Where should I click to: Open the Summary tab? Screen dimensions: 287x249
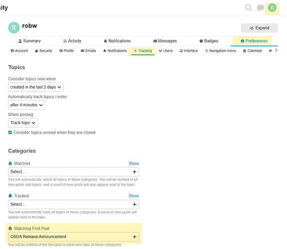pyautogui.click(x=29, y=41)
